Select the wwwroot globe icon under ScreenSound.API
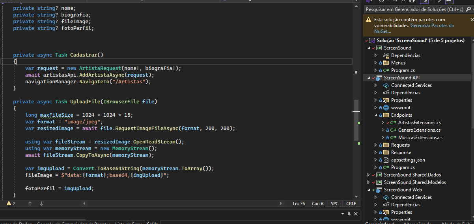474x224 pixels. point(386,108)
